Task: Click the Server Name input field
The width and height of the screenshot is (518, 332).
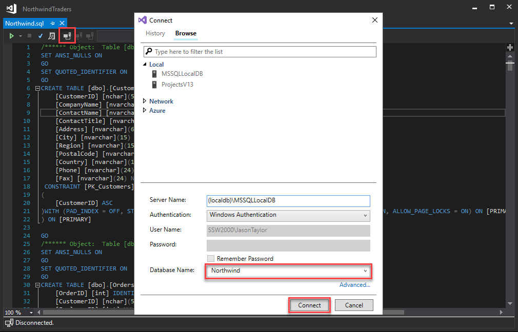Action: 288,201
